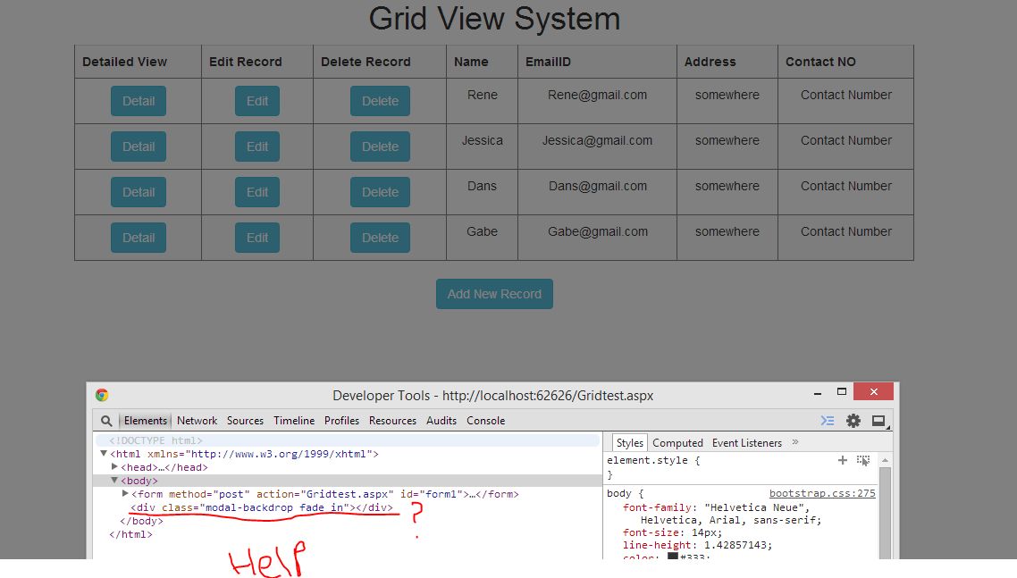Viewport: 1017px width, 578px height.
Task: Click Delete button in Dans row
Action: [380, 192]
